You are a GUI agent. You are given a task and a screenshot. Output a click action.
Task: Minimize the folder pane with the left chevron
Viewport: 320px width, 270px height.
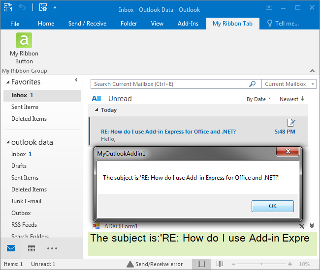pyautogui.click(x=76, y=80)
